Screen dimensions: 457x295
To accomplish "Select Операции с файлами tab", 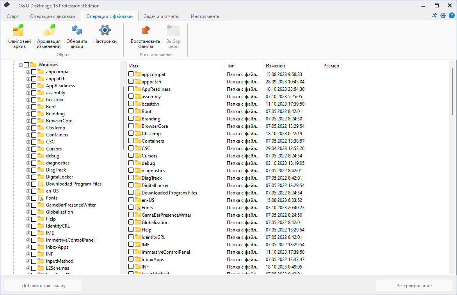I will [x=110, y=16].
